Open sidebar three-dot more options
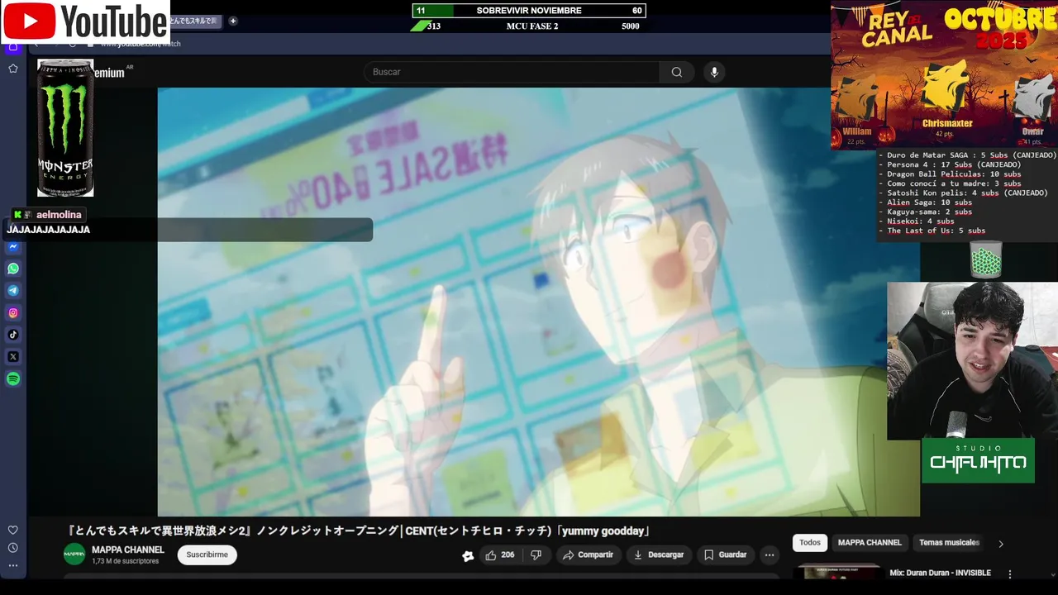The width and height of the screenshot is (1058, 595). 13,566
